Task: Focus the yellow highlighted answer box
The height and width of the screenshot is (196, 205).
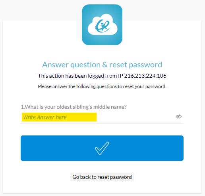Action: pos(59,117)
